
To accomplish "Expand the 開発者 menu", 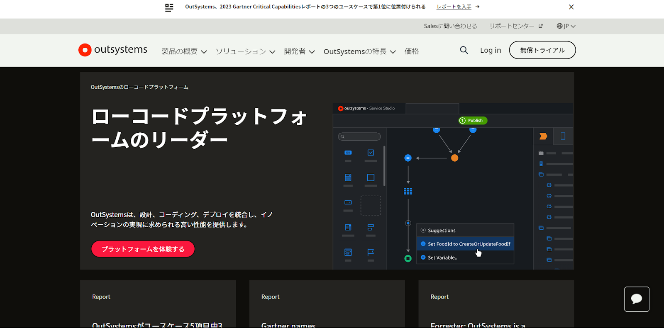I will click(300, 51).
